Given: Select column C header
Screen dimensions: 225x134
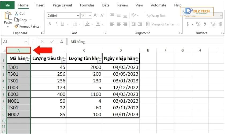Looking at the screenshot, I should [x=84, y=50].
